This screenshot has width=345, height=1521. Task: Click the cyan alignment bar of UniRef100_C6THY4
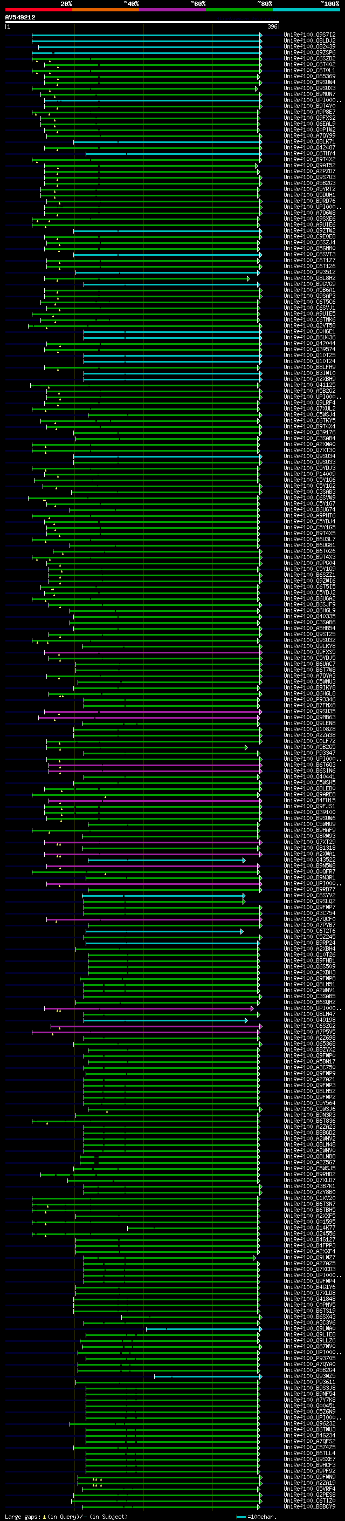point(174,154)
